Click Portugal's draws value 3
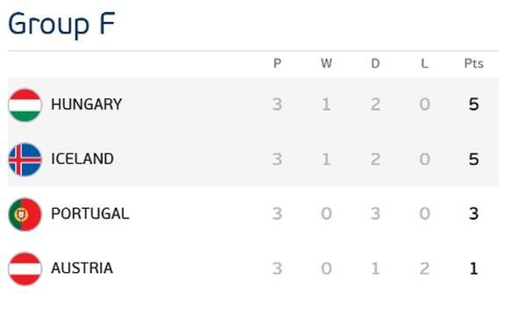This screenshot has height=317, width=511. pyautogui.click(x=376, y=213)
